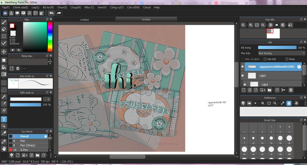Adjust the Độ trong opacity slider
Screen dimensions: 307x165
(277, 48)
